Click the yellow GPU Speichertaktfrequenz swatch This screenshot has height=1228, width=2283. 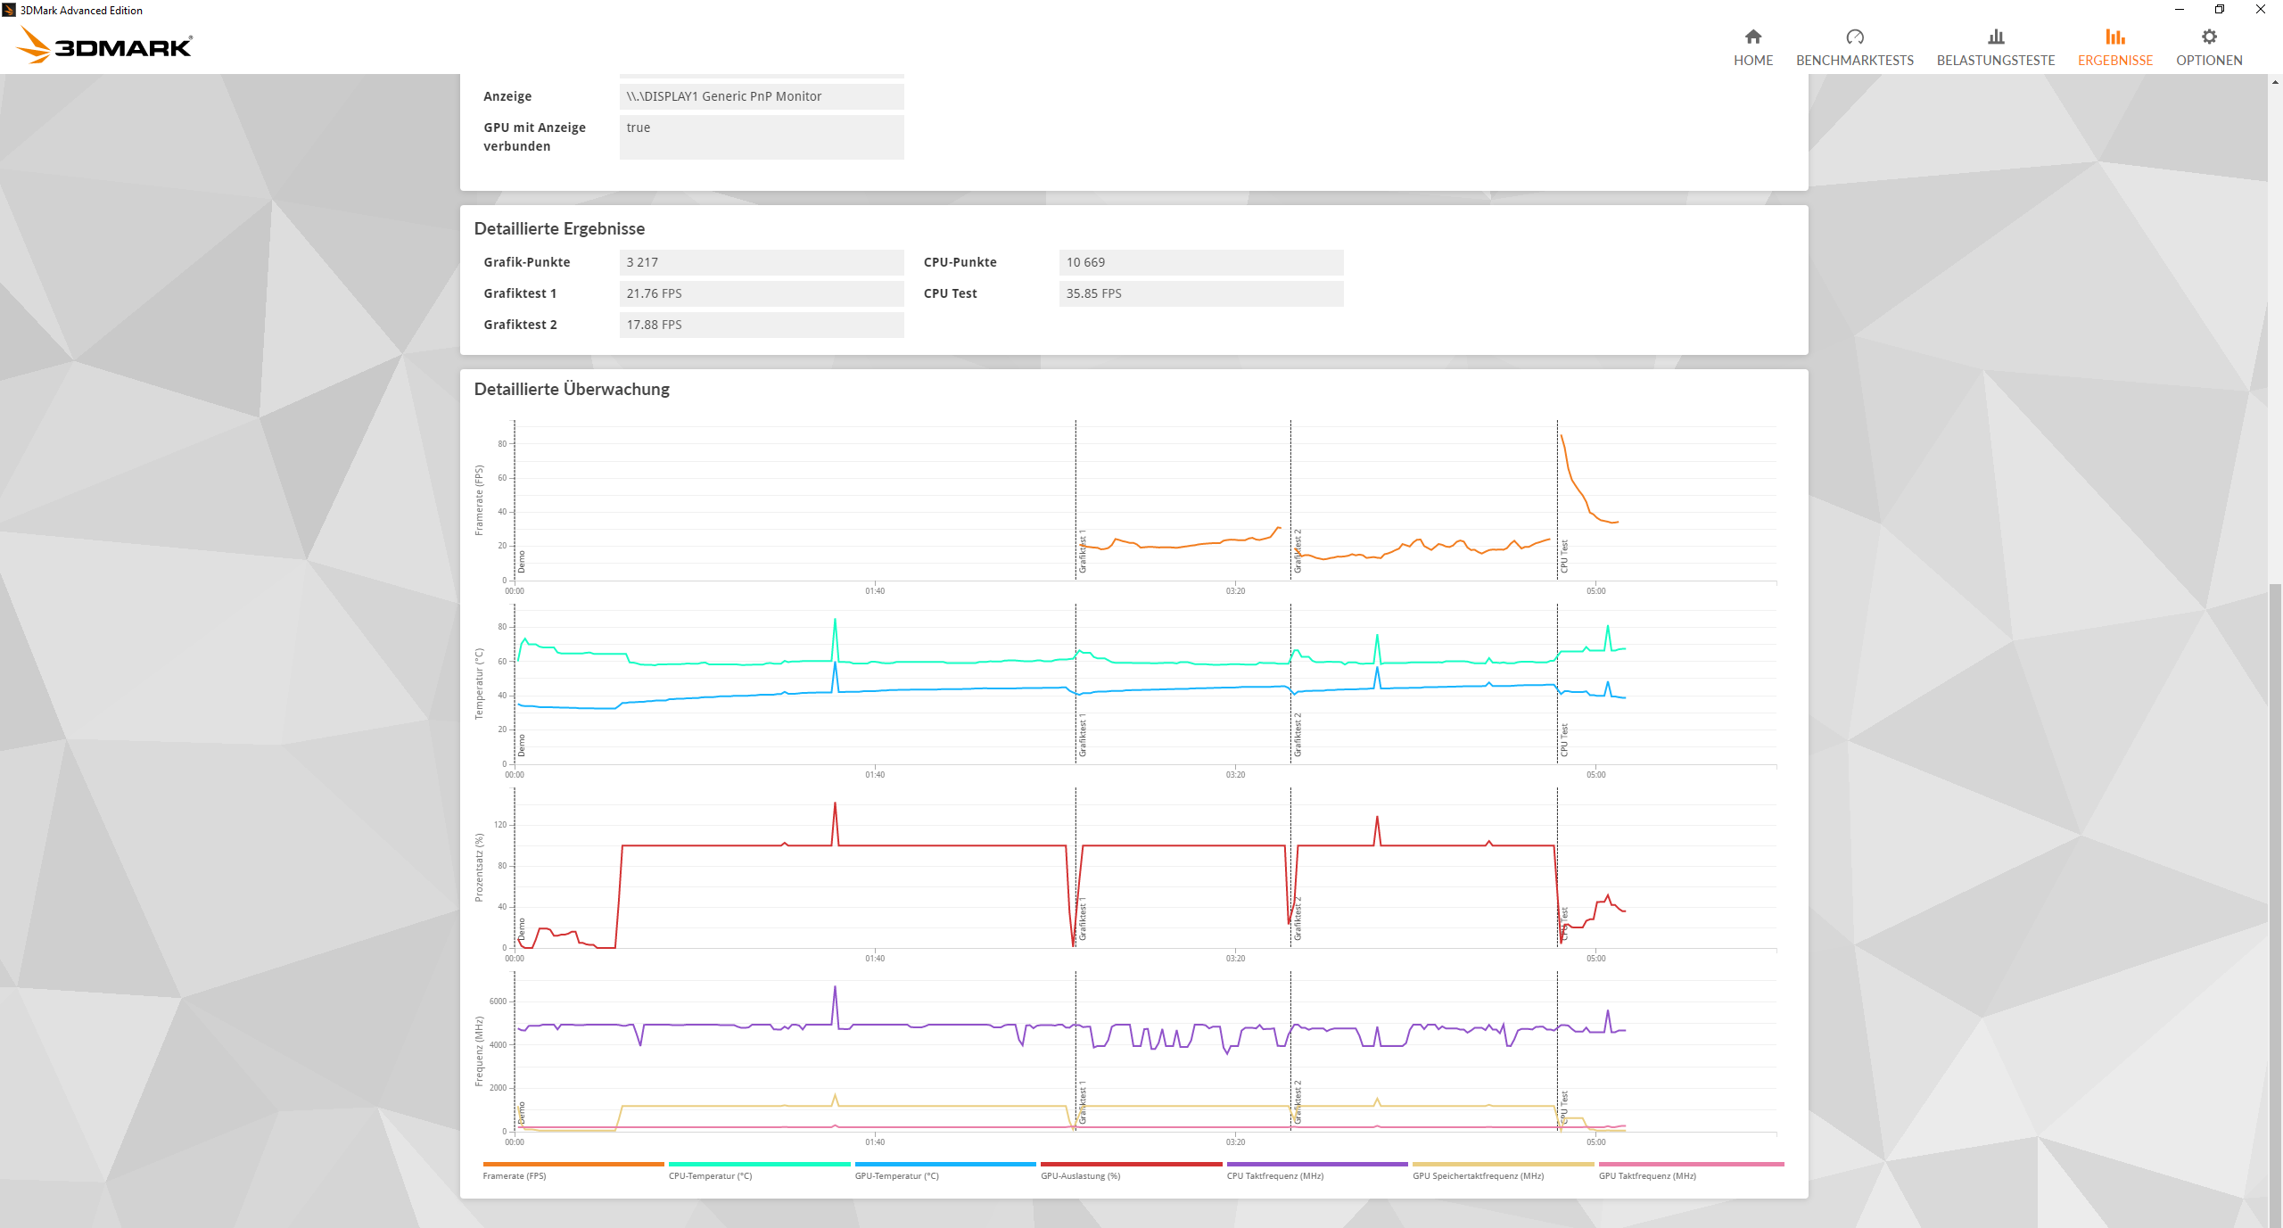[x=1503, y=1164]
